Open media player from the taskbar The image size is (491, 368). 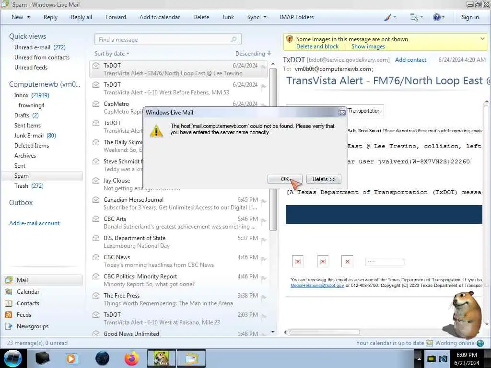(x=71, y=358)
